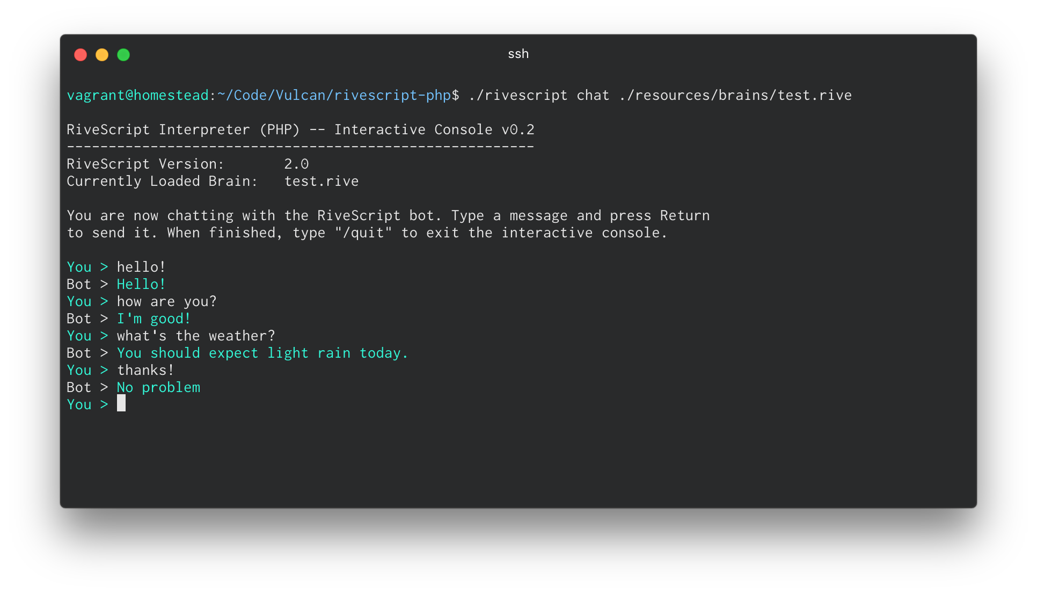Click the blinking cursor at the prompt

point(121,403)
